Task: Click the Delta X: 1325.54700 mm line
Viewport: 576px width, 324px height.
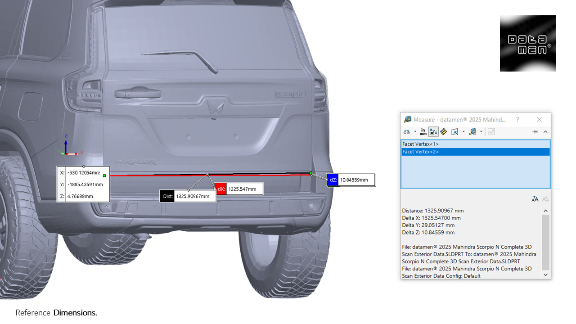Action: [431, 218]
